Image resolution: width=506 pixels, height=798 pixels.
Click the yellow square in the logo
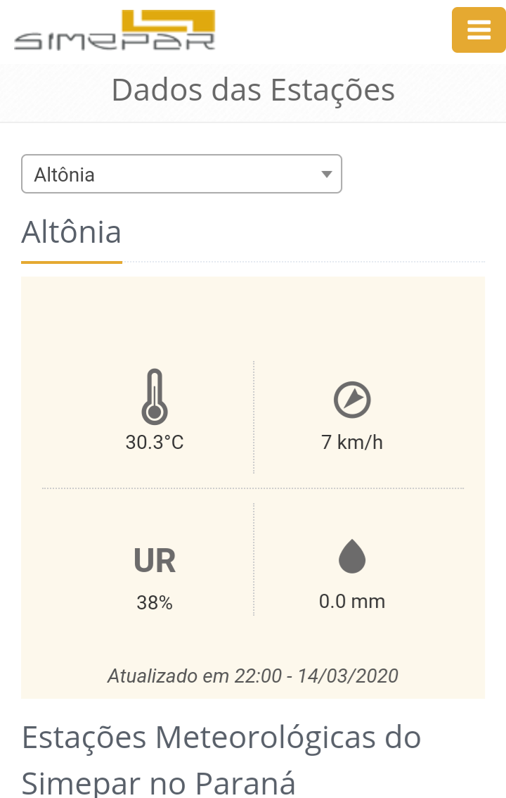point(169,22)
